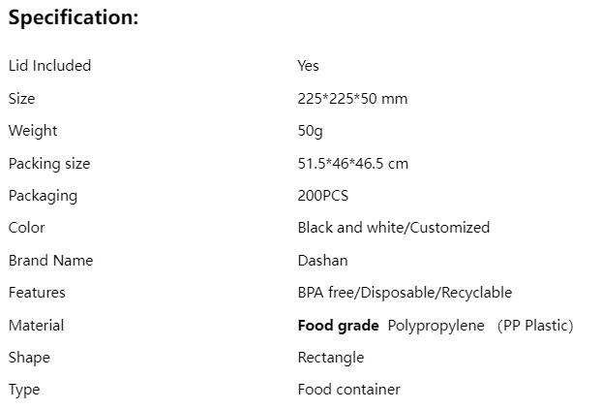Click the Polypropylene material text

click(x=436, y=326)
